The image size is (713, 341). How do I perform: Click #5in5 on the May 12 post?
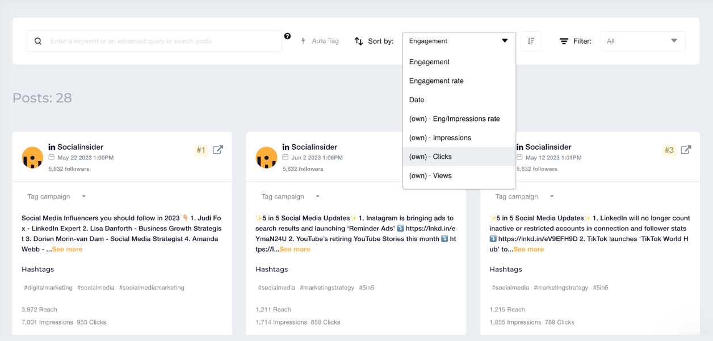pyautogui.click(x=601, y=288)
